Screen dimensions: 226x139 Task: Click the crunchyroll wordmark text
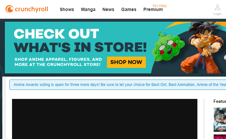[32, 9]
